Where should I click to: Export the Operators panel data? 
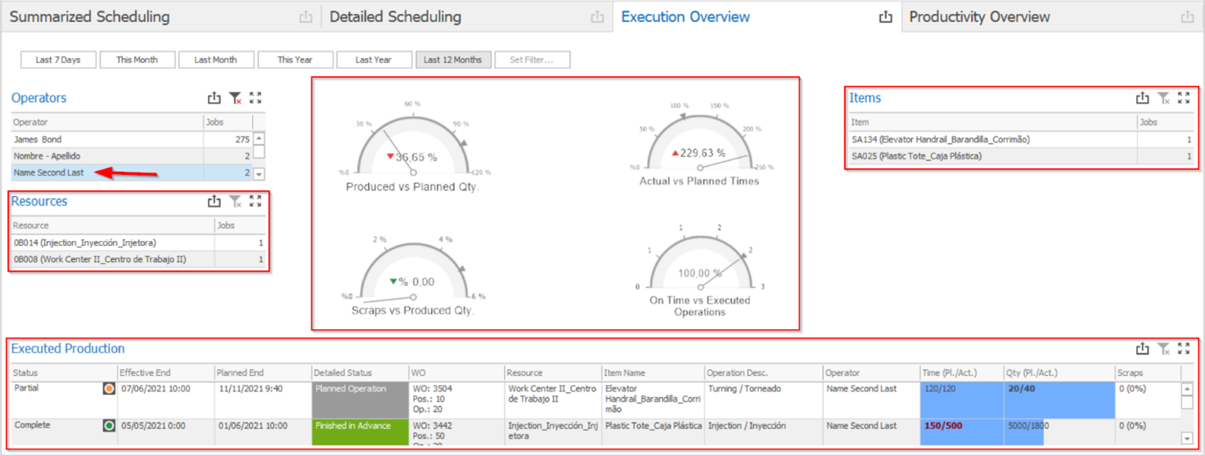pos(214,98)
